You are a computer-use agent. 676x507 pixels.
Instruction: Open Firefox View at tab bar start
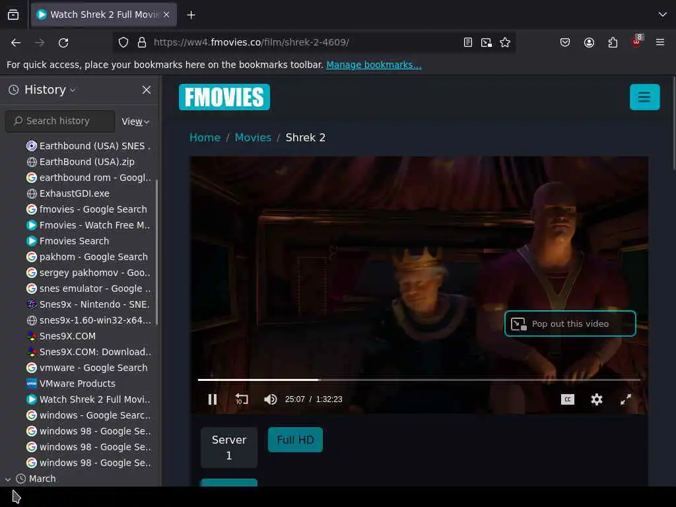tap(13, 15)
